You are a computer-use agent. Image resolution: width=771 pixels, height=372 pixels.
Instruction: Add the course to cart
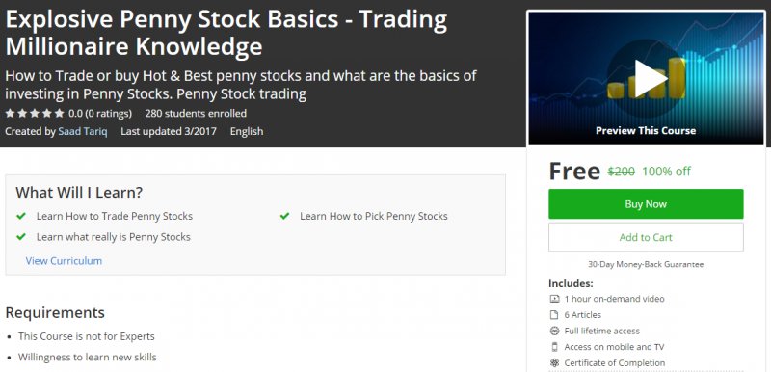(x=646, y=237)
